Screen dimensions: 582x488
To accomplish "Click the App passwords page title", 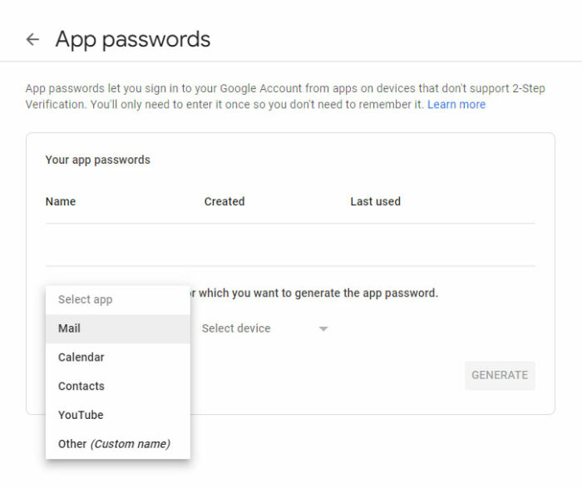I will 132,39.
